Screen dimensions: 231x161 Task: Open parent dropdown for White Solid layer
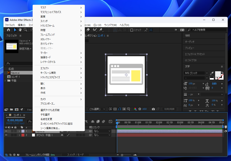point(102,135)
